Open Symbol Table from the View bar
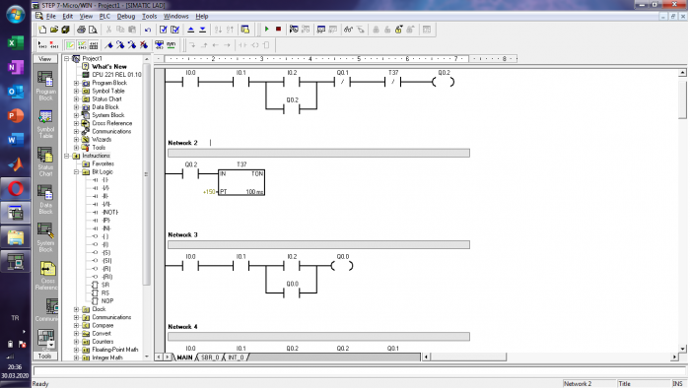 tap(45, 123)
